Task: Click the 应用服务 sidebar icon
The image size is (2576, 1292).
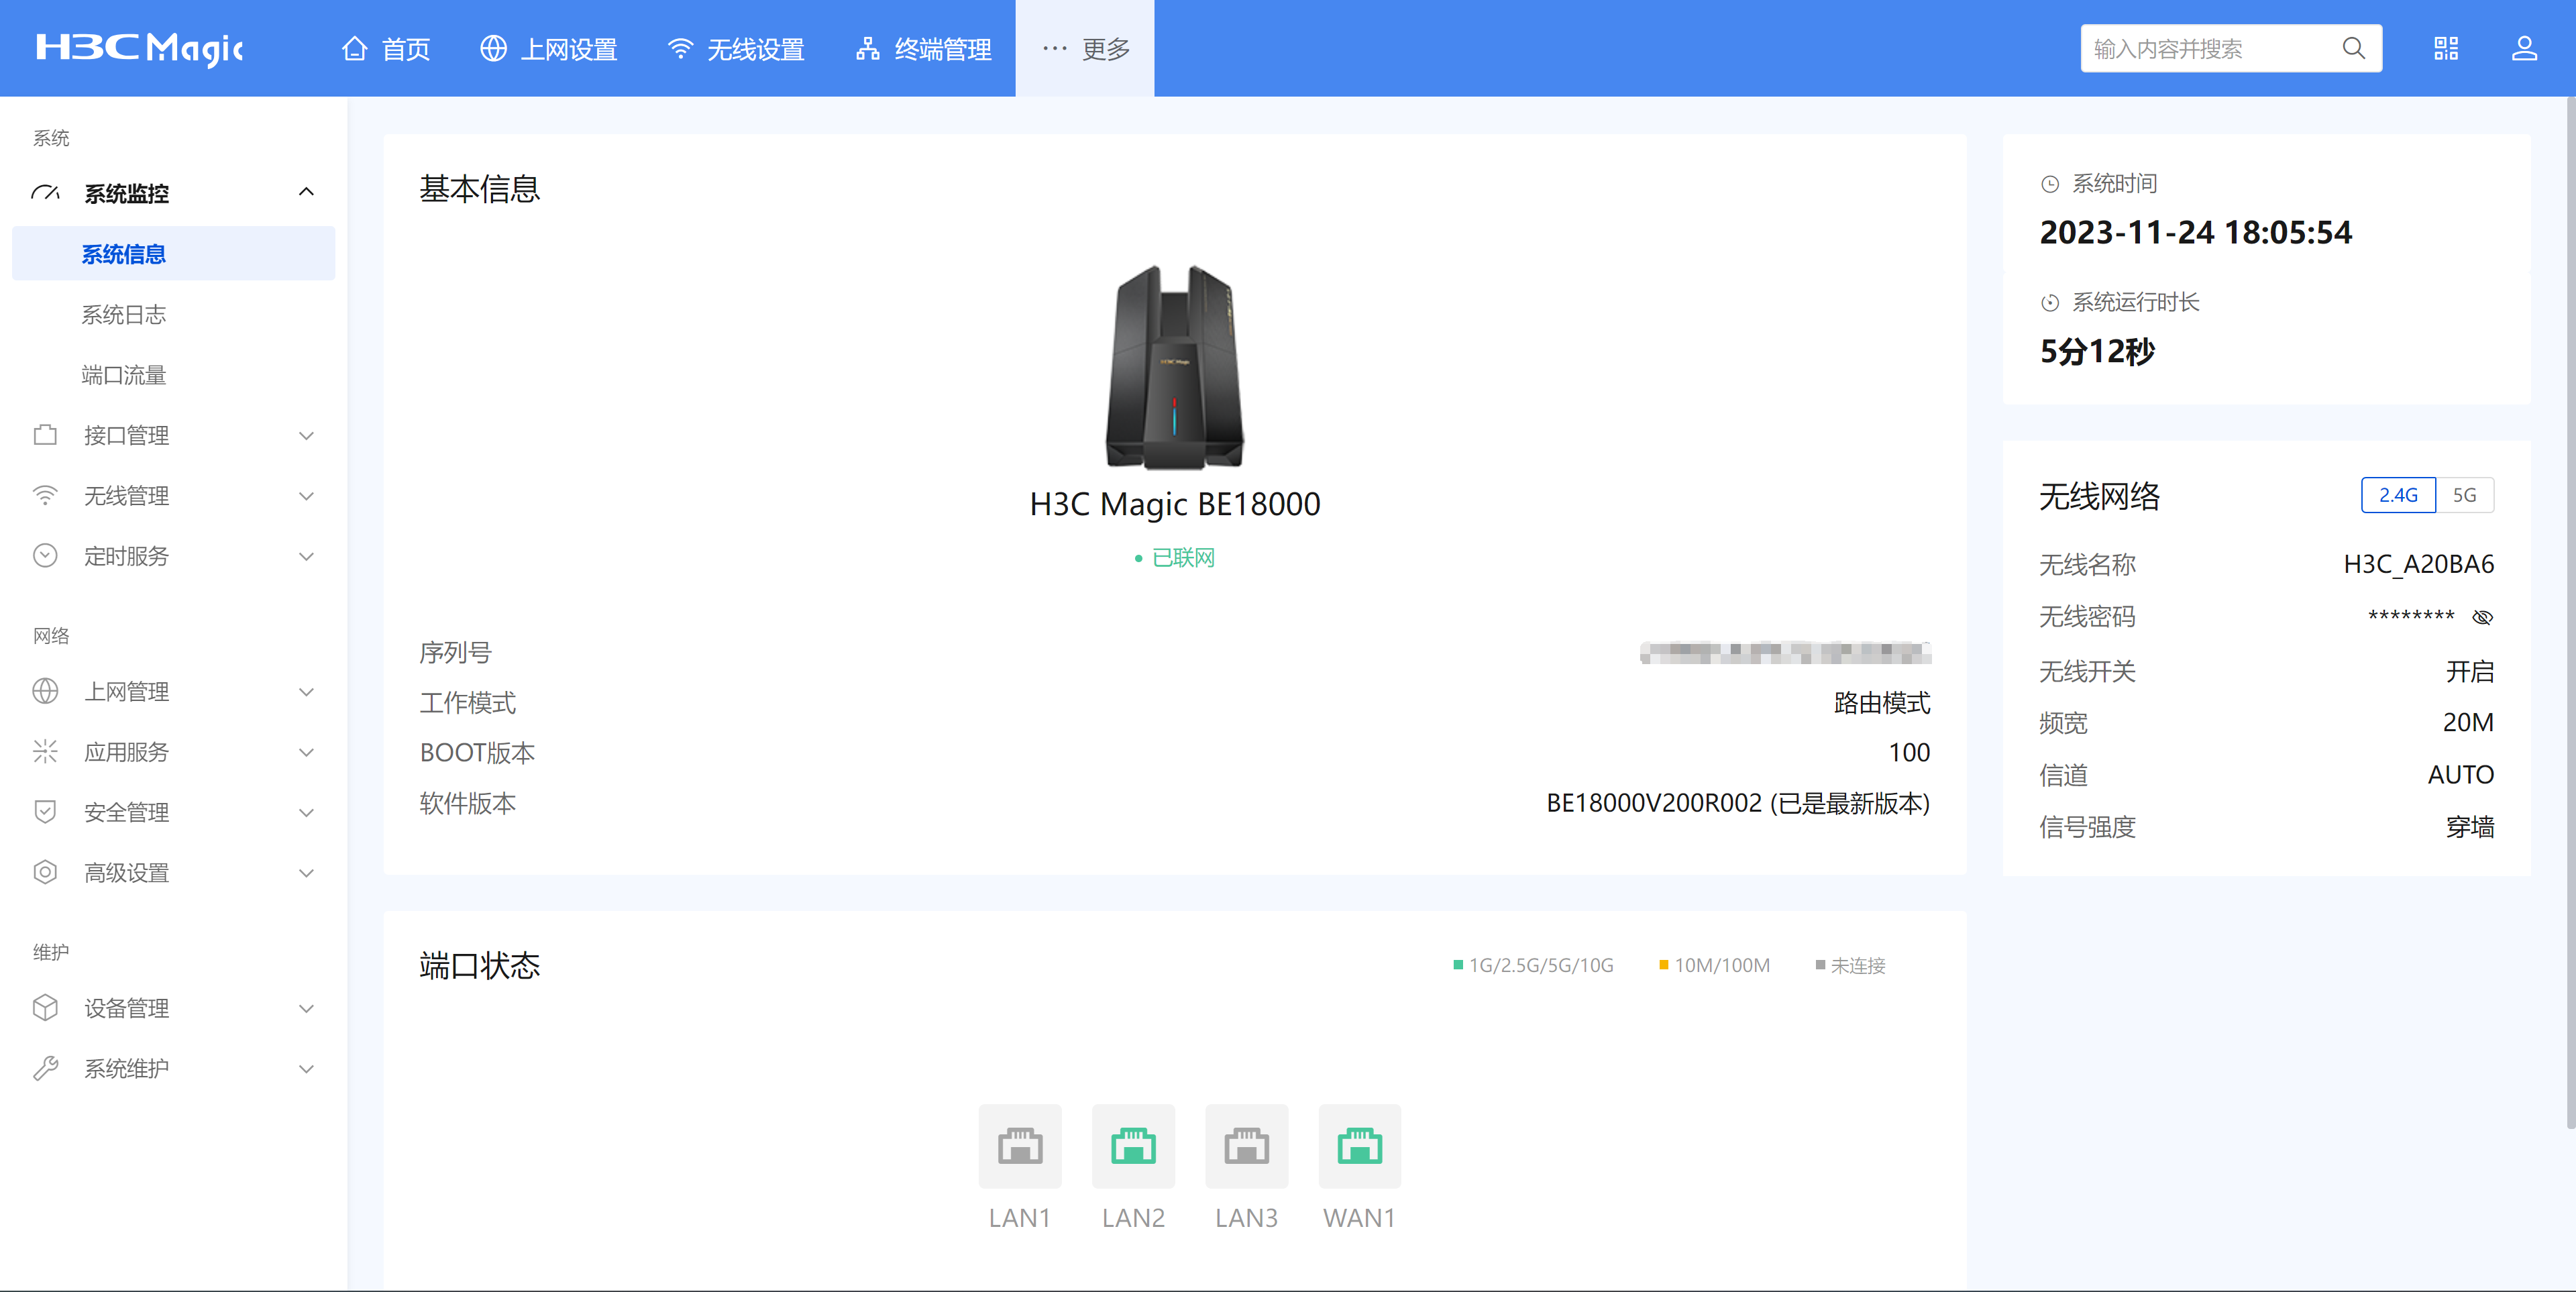Action: click(x=45, y=751)
